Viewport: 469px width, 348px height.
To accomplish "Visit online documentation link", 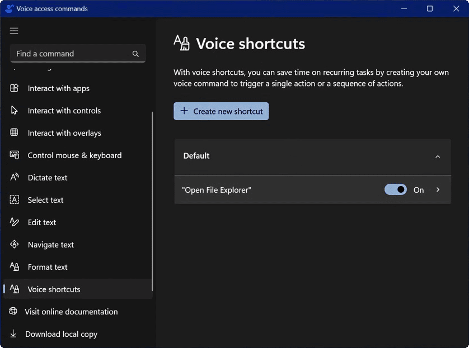I will (71, 312).
